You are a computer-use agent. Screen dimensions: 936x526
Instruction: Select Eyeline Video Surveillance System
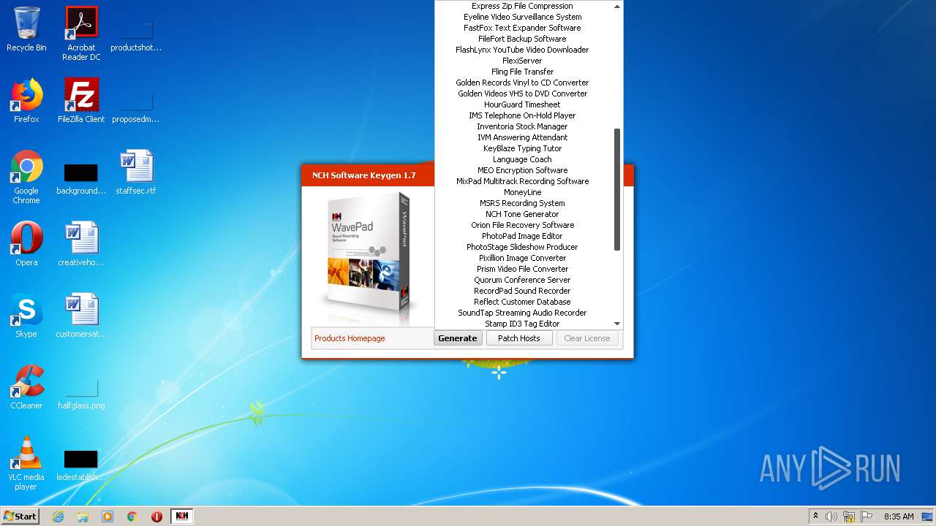[522, 17]
